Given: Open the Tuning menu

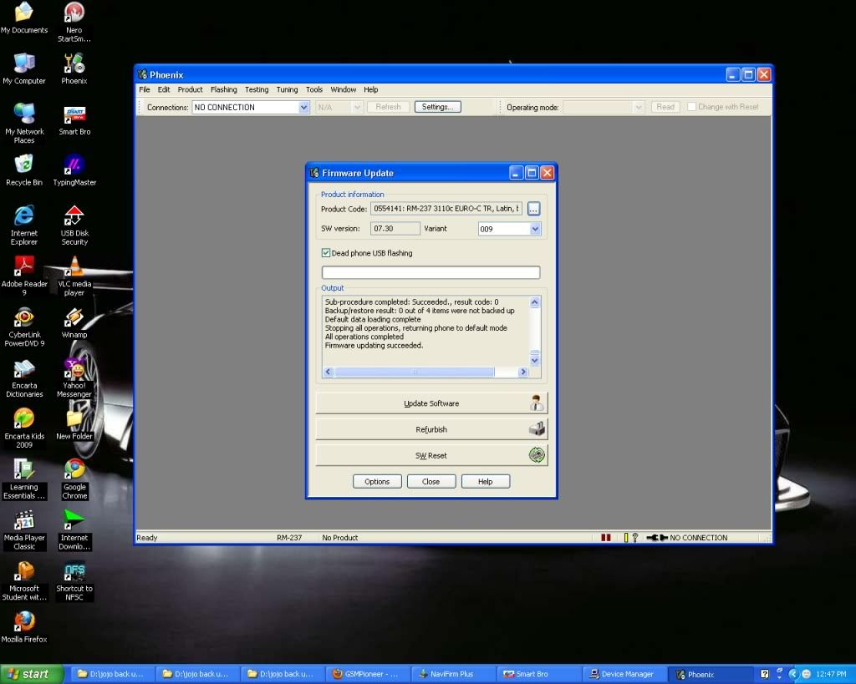Looking at the screenshot, I should coord(288,89).
